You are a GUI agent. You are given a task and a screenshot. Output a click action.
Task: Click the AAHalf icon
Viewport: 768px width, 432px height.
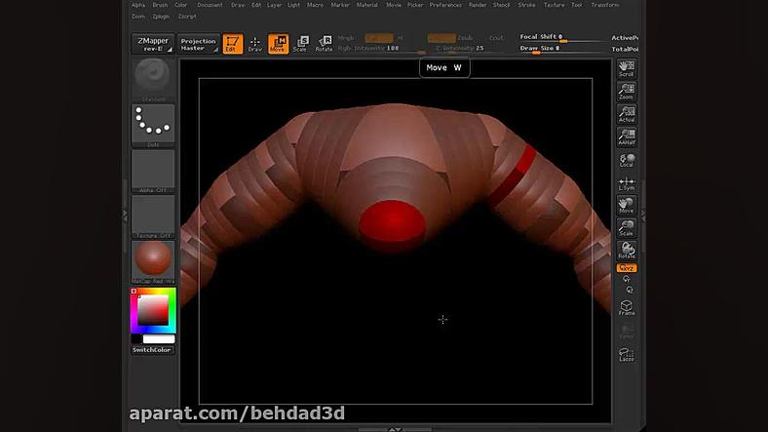coord(627,137)
